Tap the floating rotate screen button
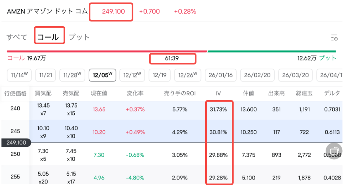Image resolution: width=343 pixels, height=186 pixels. click(x=334, y=151)
